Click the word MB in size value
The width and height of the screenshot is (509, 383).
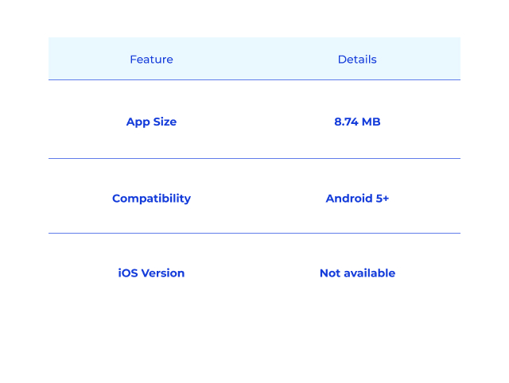(x=371, y=122)
